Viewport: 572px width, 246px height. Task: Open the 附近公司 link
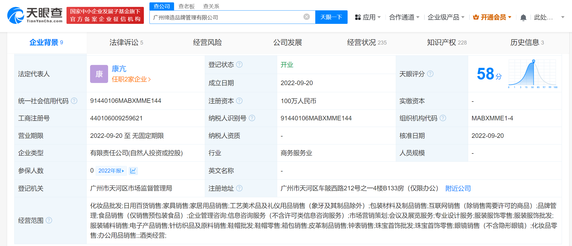(x=458, y=188)
